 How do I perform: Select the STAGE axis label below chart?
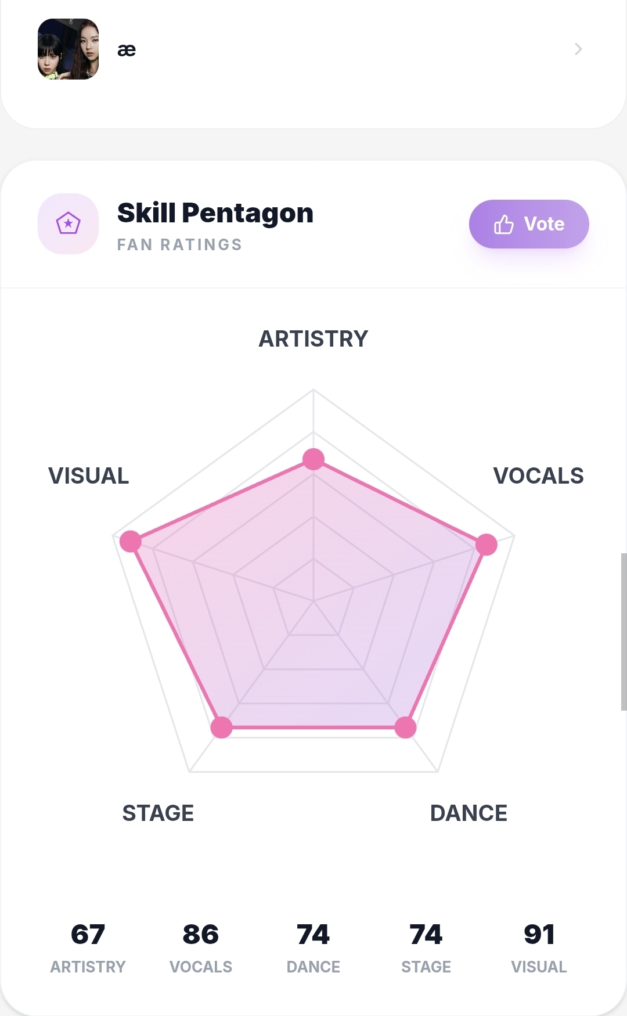(158, 813)
